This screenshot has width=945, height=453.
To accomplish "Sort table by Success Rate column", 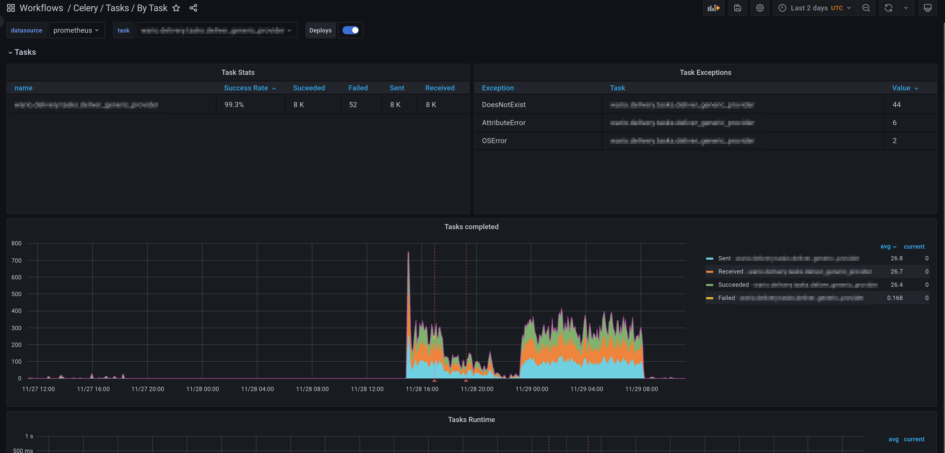I will [x=246, y=88].
